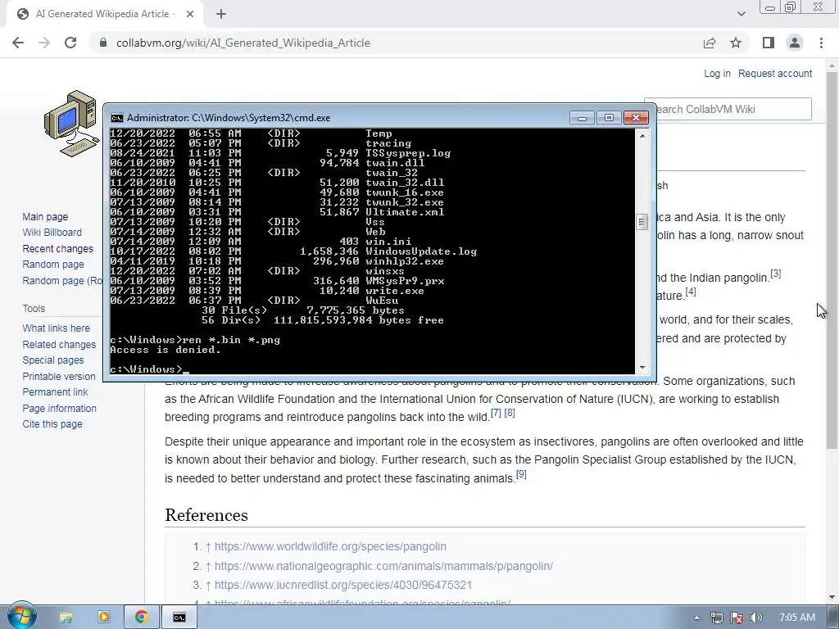Open Wiki Billboard in the sidebar
The height and width of the screenshot is (629, 839).
52,232
